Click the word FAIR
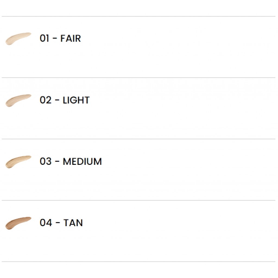 pyautogui.click(x=71, y=38)
